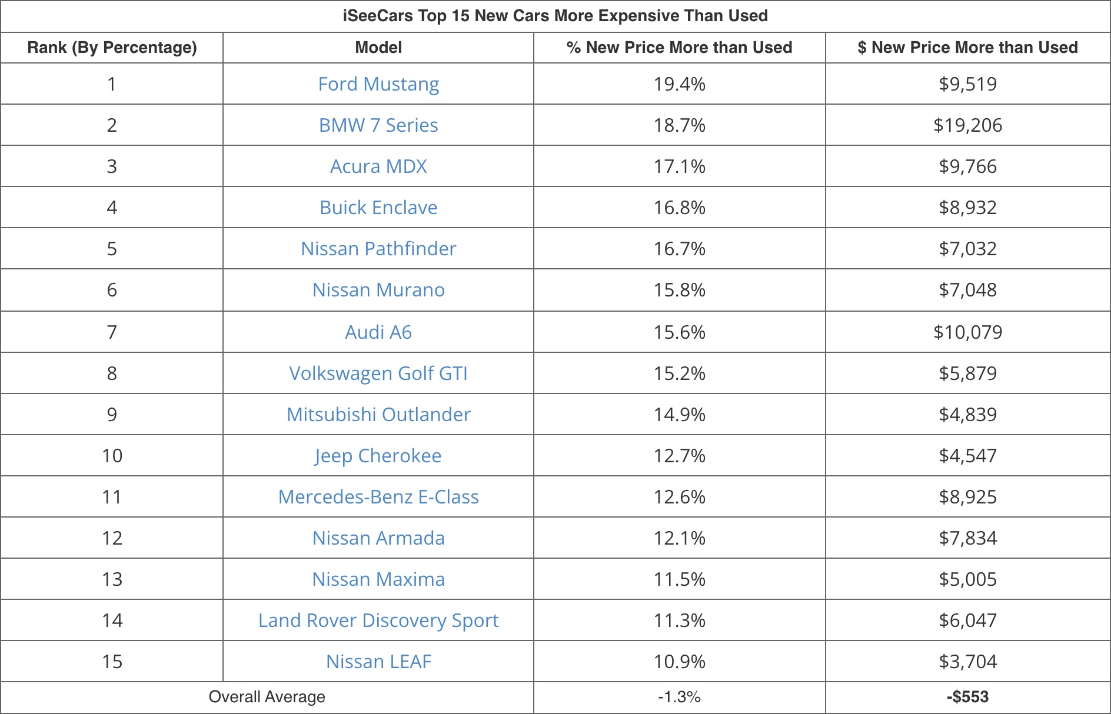This screenshot has height=714, width=1111.
Task: Open the Nissan Pathfinder link
Action: 378,249
